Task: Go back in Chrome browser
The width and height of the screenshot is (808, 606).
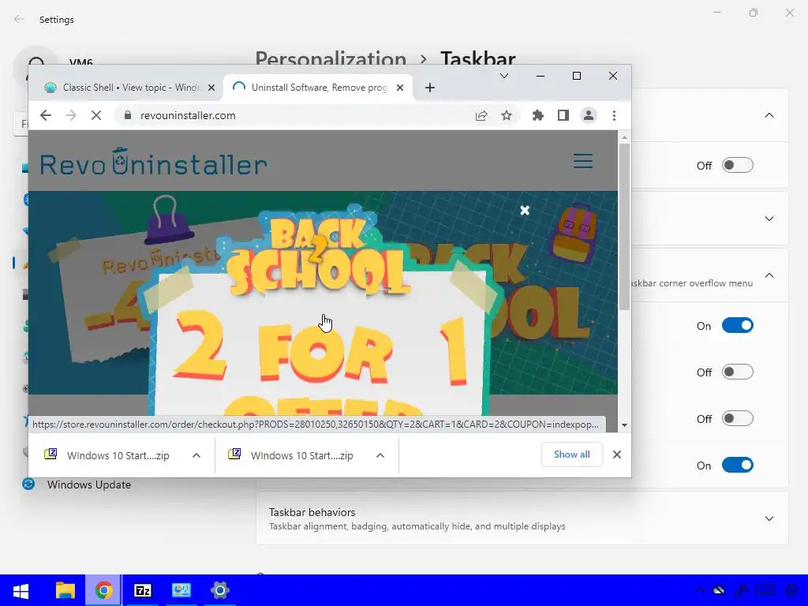Action: tap(46, 115)
